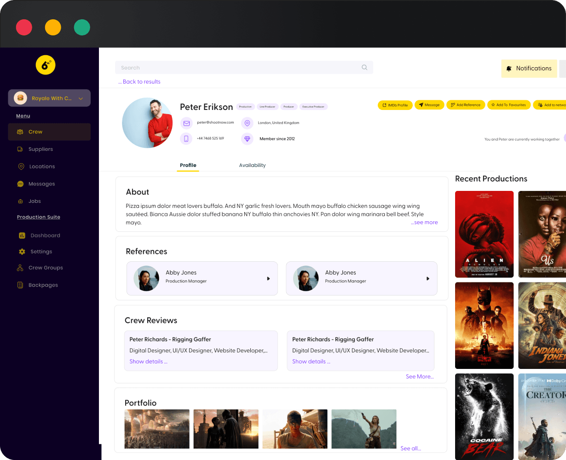Expand first Abby Jones reference arrow
This screenshot has width=566, height=460.
268,279
